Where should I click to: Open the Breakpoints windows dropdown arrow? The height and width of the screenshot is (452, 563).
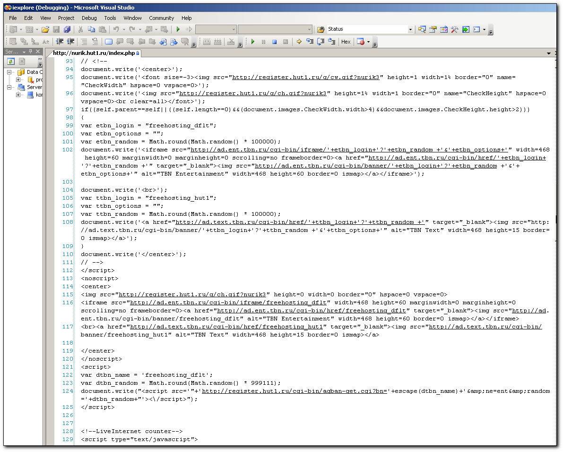[x=368, y=42]
